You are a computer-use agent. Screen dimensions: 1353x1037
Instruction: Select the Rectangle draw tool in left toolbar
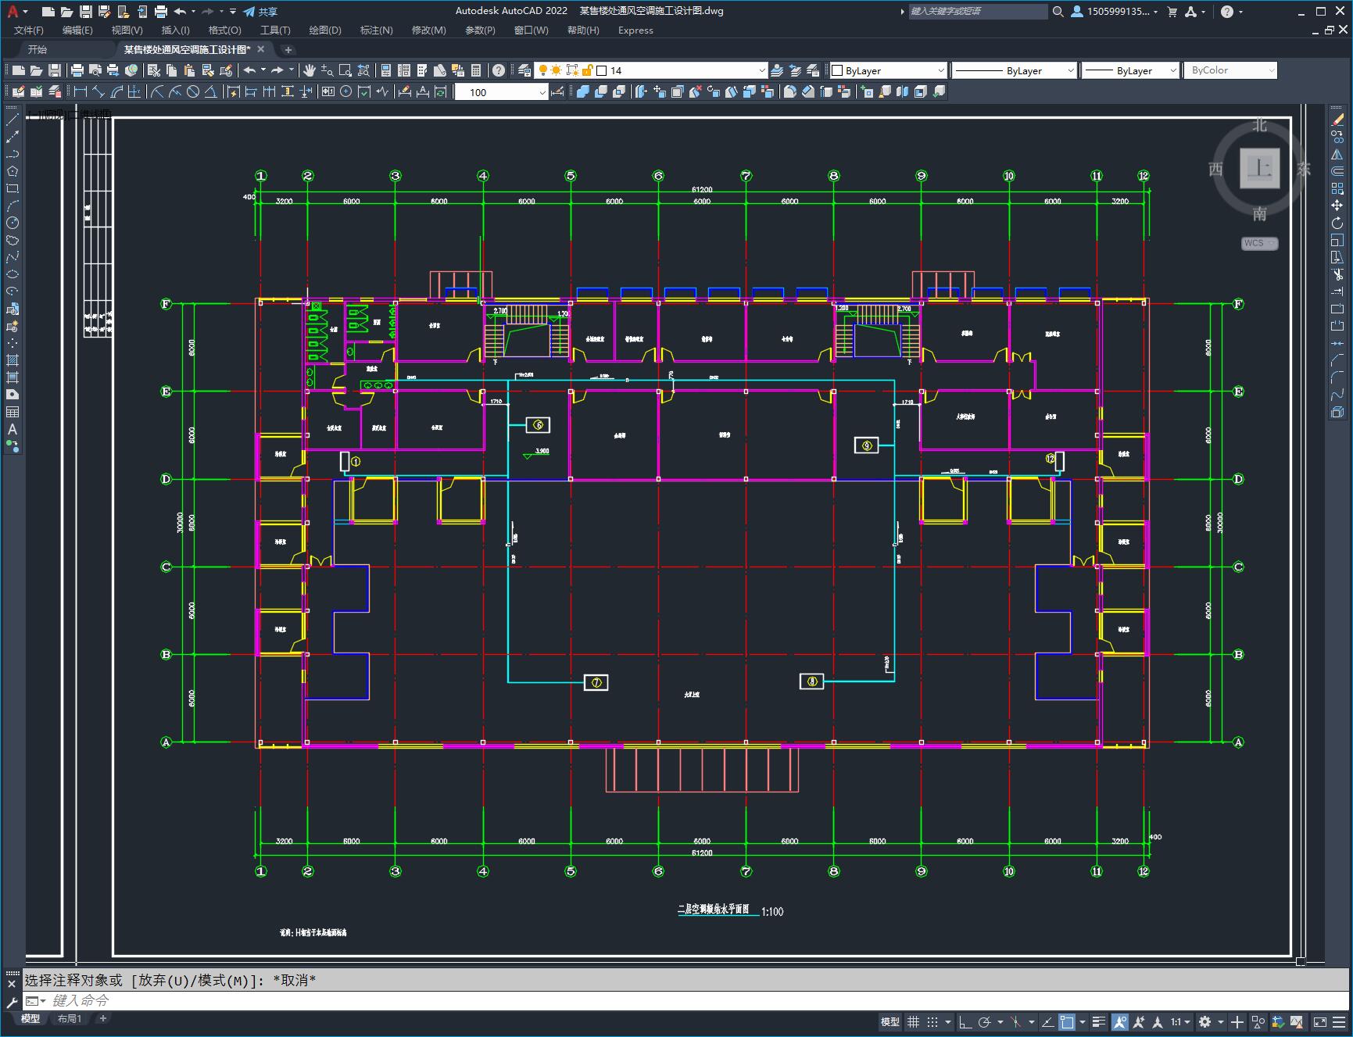(x=13, y=188)
